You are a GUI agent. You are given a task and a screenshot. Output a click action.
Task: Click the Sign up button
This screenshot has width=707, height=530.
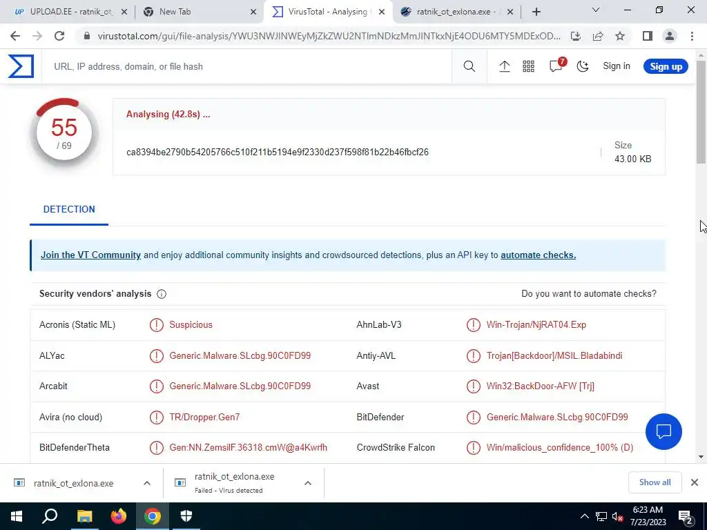click(x=666, y=66)
